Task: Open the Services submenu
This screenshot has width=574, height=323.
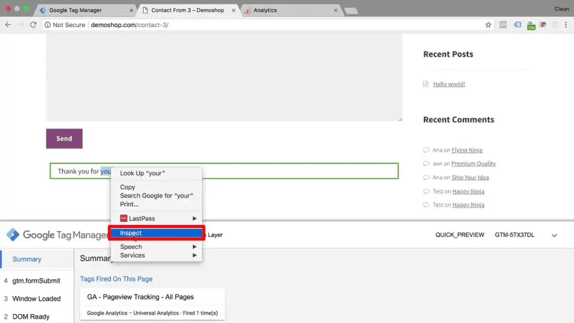Action: pyautogui.click(x=132, y=255)
